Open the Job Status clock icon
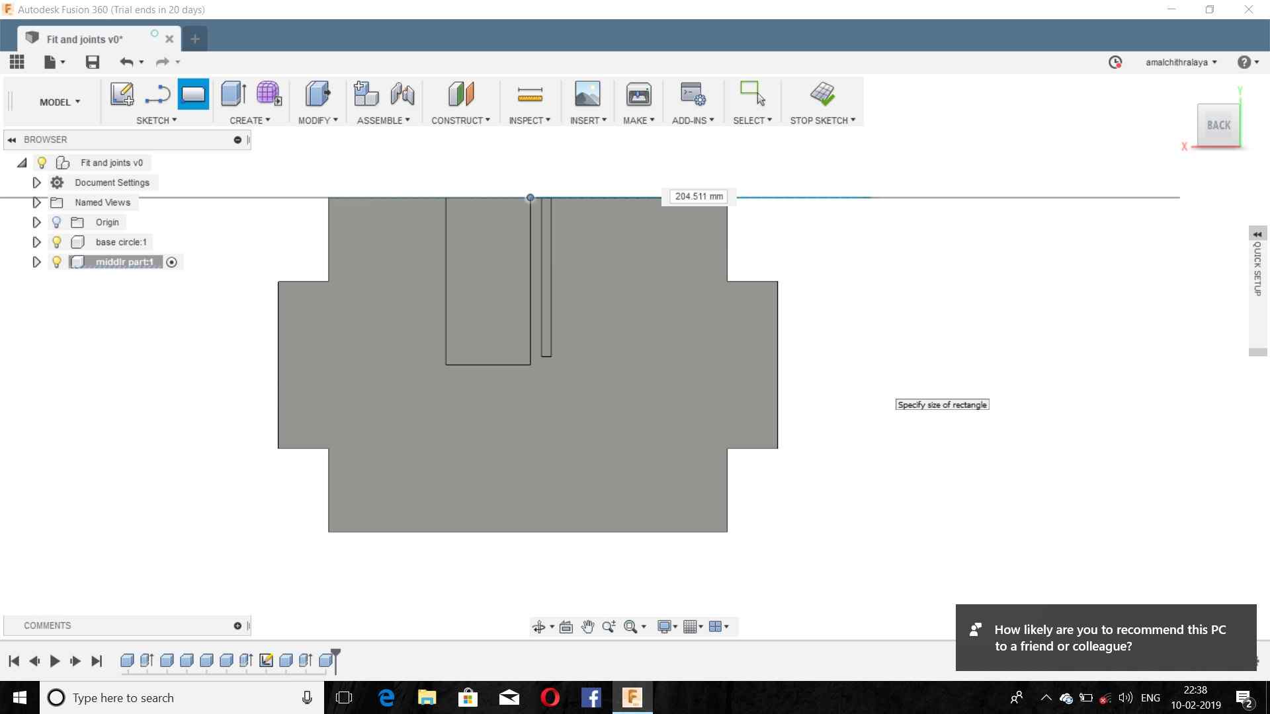The height and width of the screenshot is (714, 1270). click(1115, 62)
